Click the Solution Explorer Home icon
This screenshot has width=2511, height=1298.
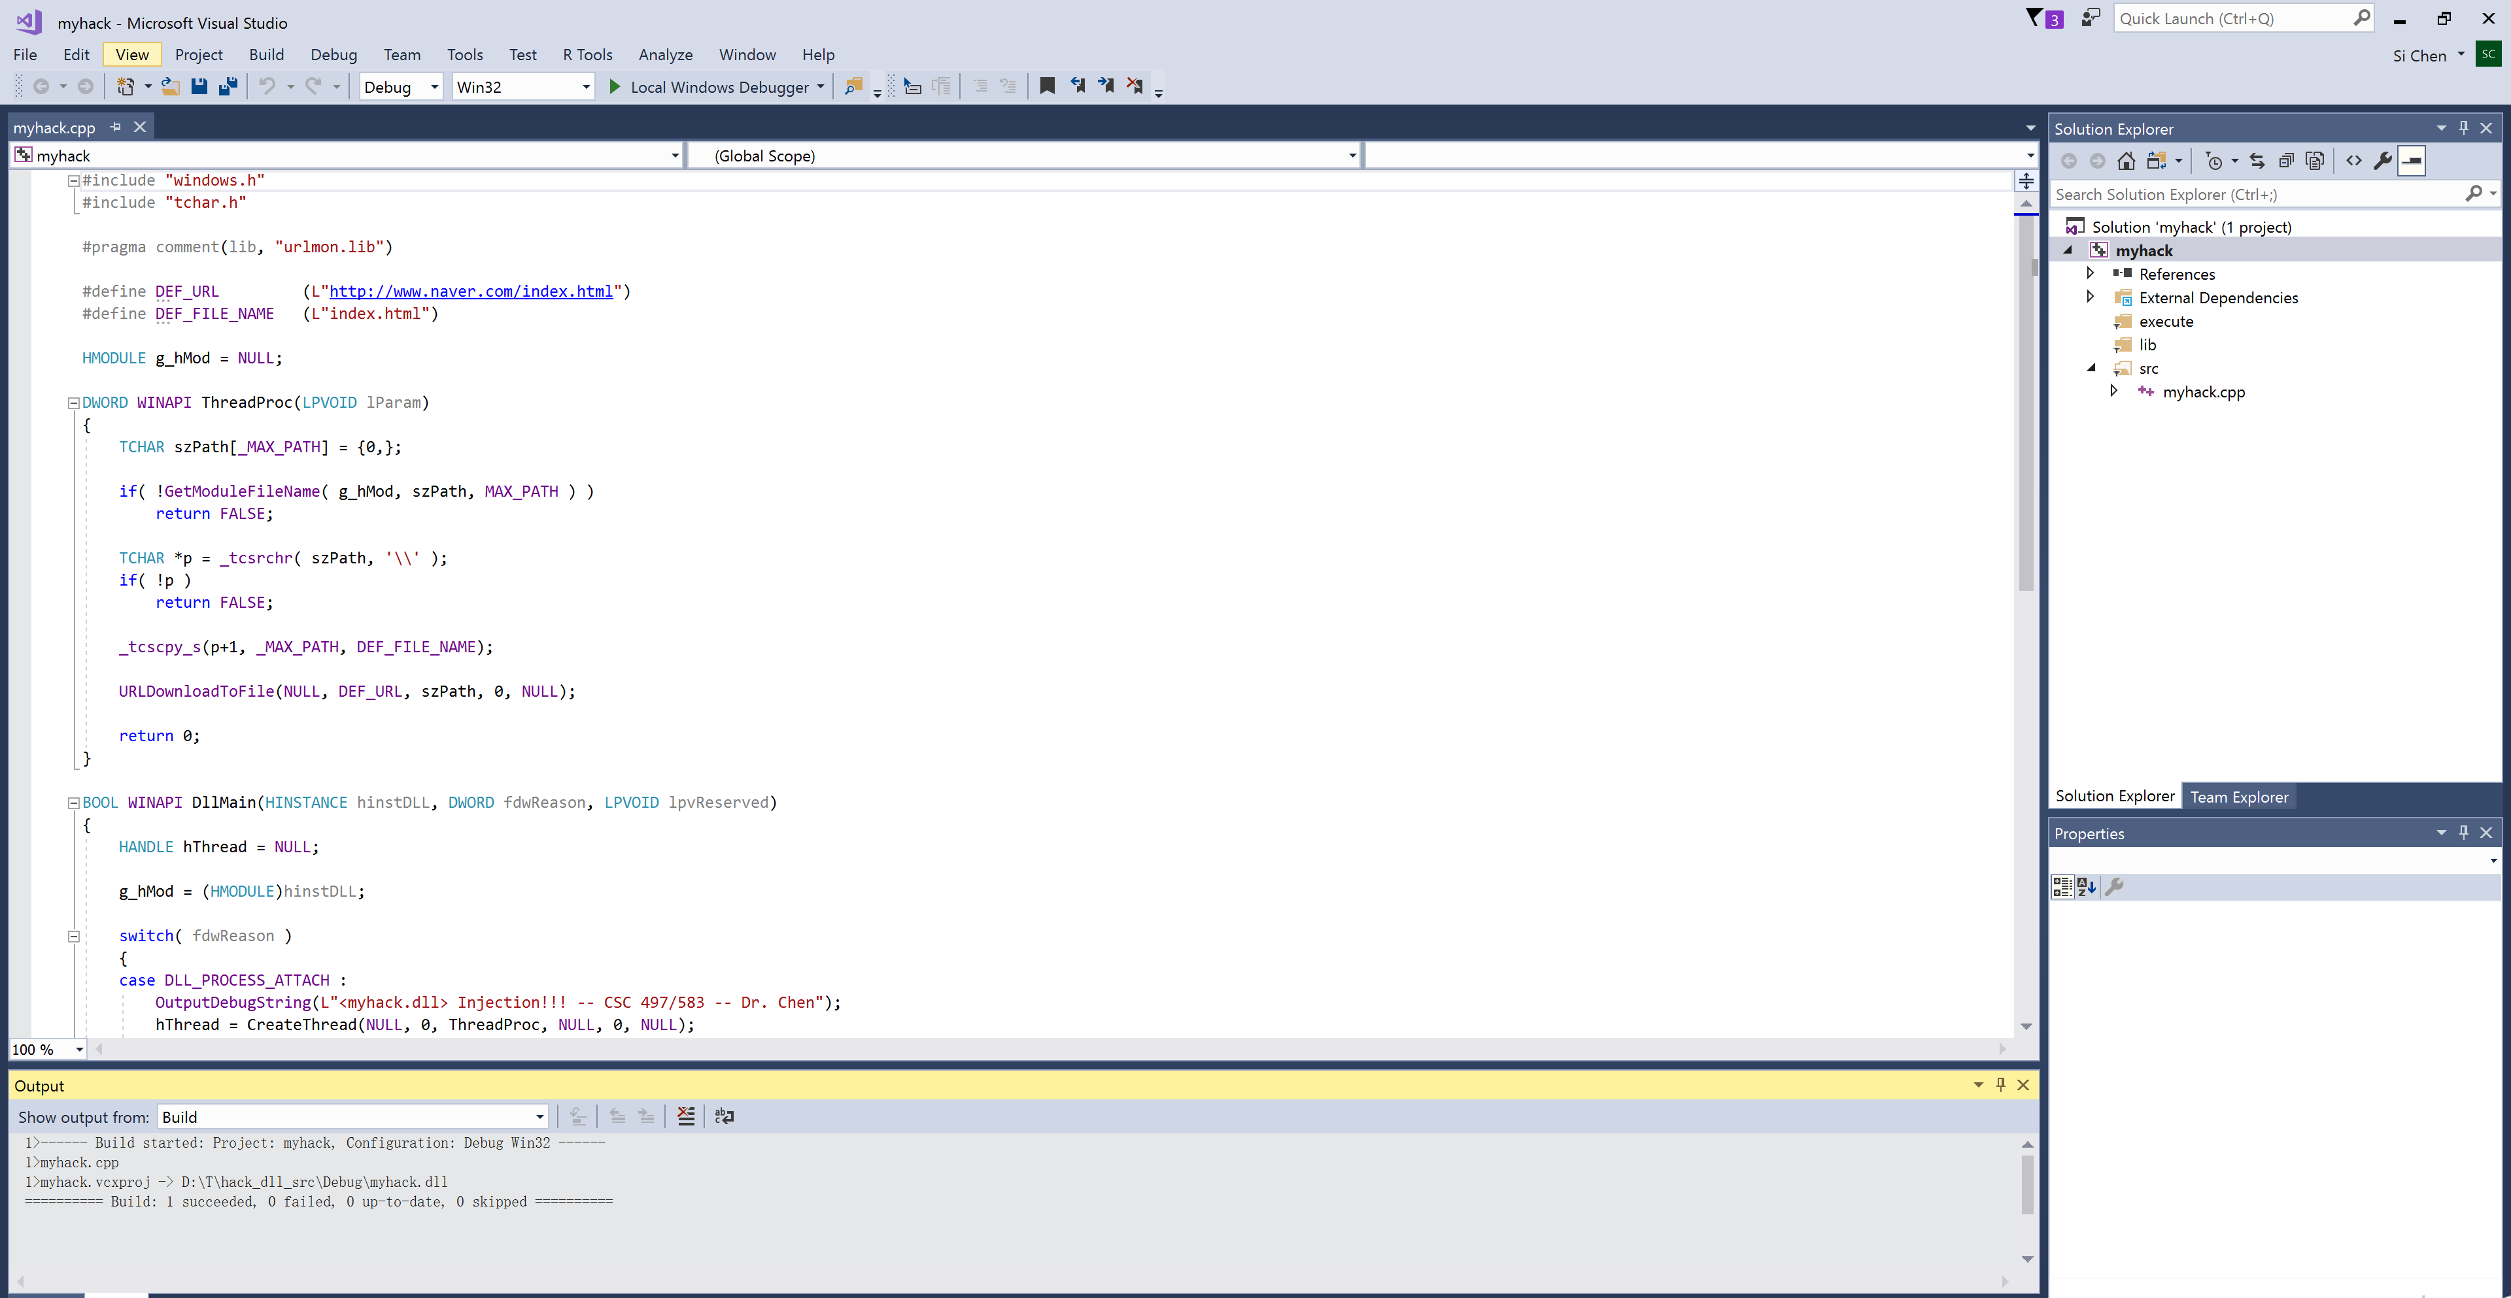[x=2126, y=161]
